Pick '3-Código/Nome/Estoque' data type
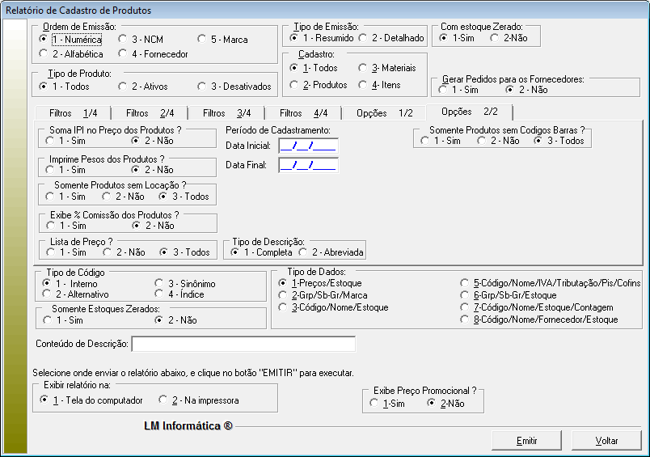This screenshot has height=457, width=650. (282, 307)
